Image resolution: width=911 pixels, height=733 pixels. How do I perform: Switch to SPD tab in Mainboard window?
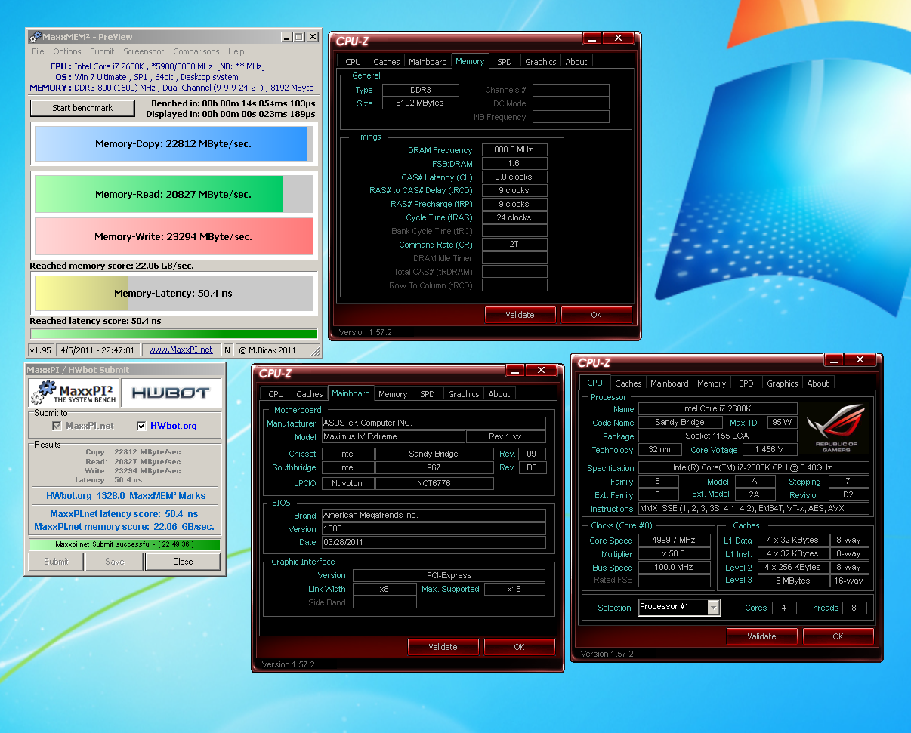428,394
